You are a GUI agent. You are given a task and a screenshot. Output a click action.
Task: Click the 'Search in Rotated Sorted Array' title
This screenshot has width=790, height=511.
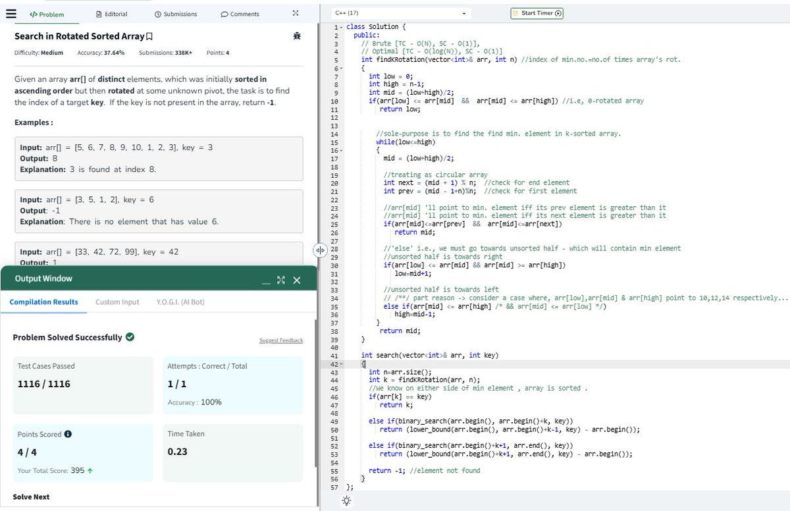click(x=79, y=36)
